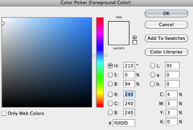Click the new color preview swatch
Screen dimensions: 193x130
click(119, 27)
